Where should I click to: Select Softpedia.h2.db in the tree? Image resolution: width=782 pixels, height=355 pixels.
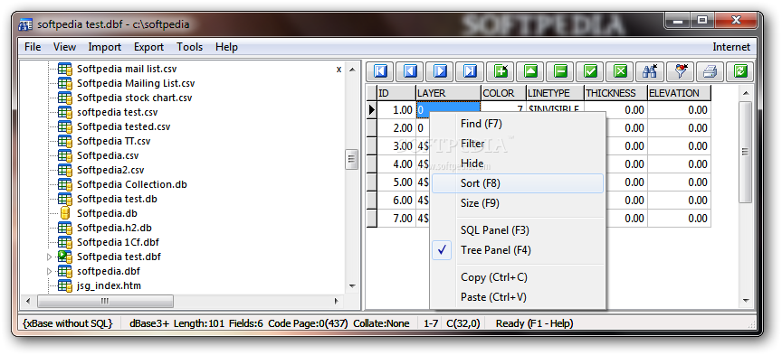[114, 228]
